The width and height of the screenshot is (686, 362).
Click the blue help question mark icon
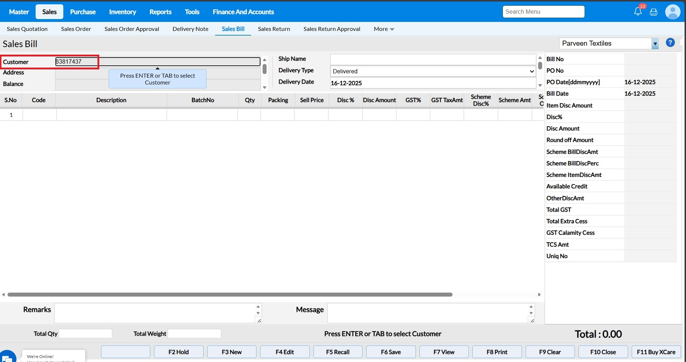tap(670, 43)
